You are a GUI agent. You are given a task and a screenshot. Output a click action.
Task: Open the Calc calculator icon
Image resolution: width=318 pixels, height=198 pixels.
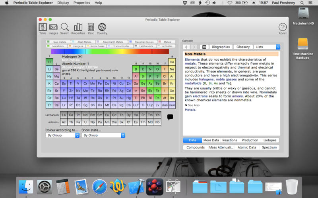[91, 28]
